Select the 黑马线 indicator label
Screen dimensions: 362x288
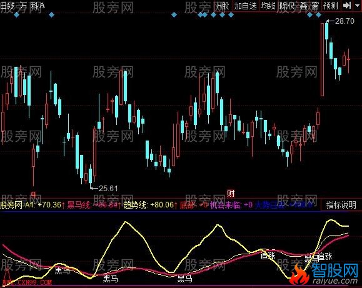click(79, 205)
